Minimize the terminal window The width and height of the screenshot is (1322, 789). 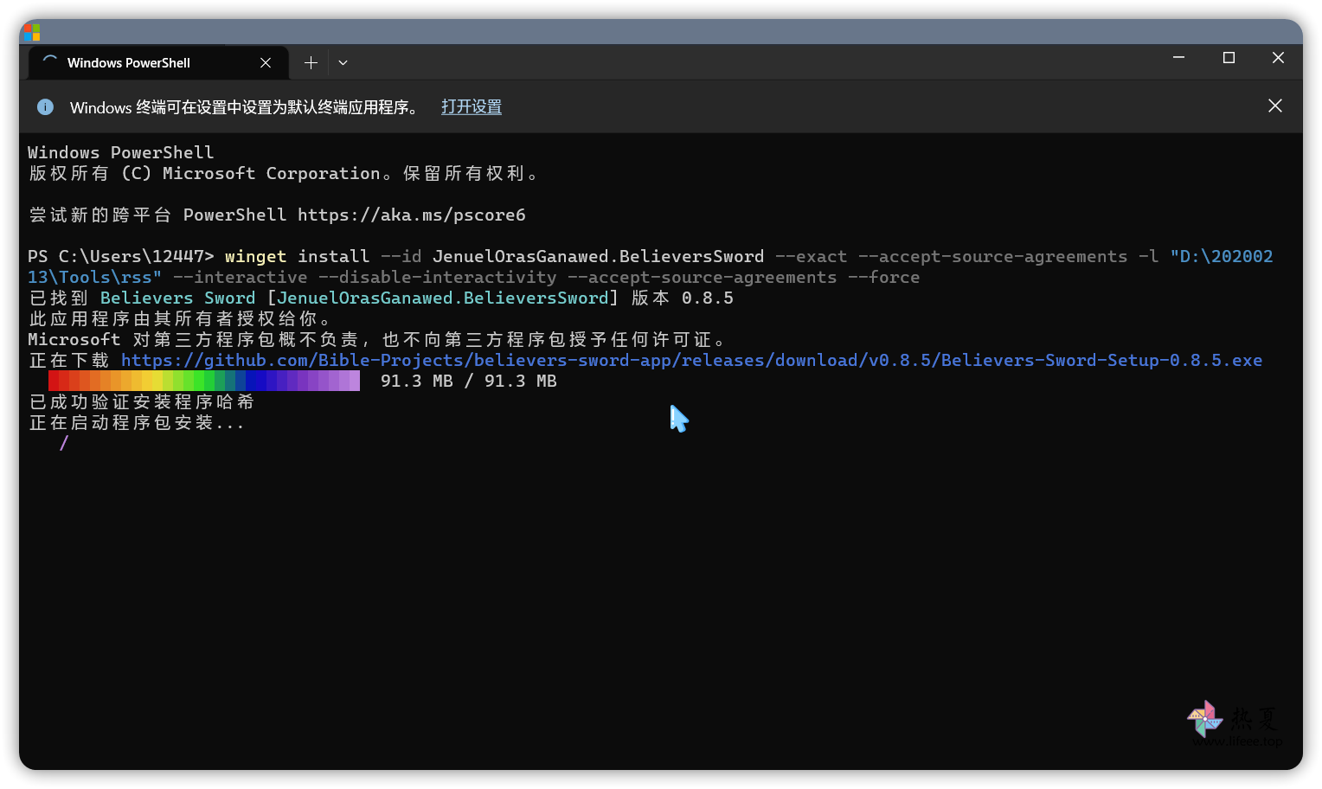click(1178, 57)
